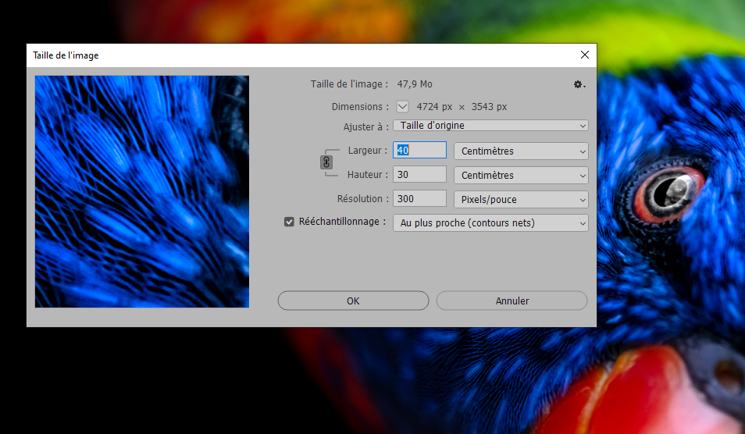Open the Pixels/pouce resolution units dropdown
The image size is (745, 434).
coord(521,200)
